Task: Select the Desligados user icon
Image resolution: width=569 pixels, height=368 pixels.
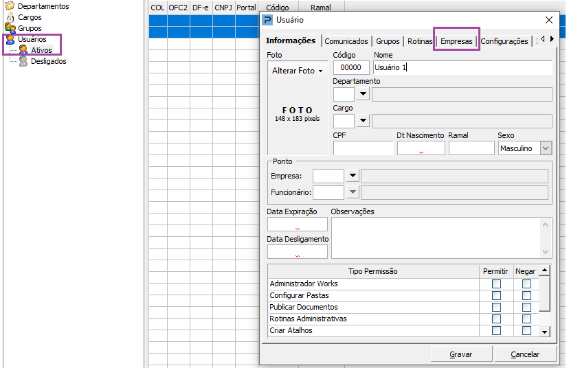Action: [x=23, y=61]
